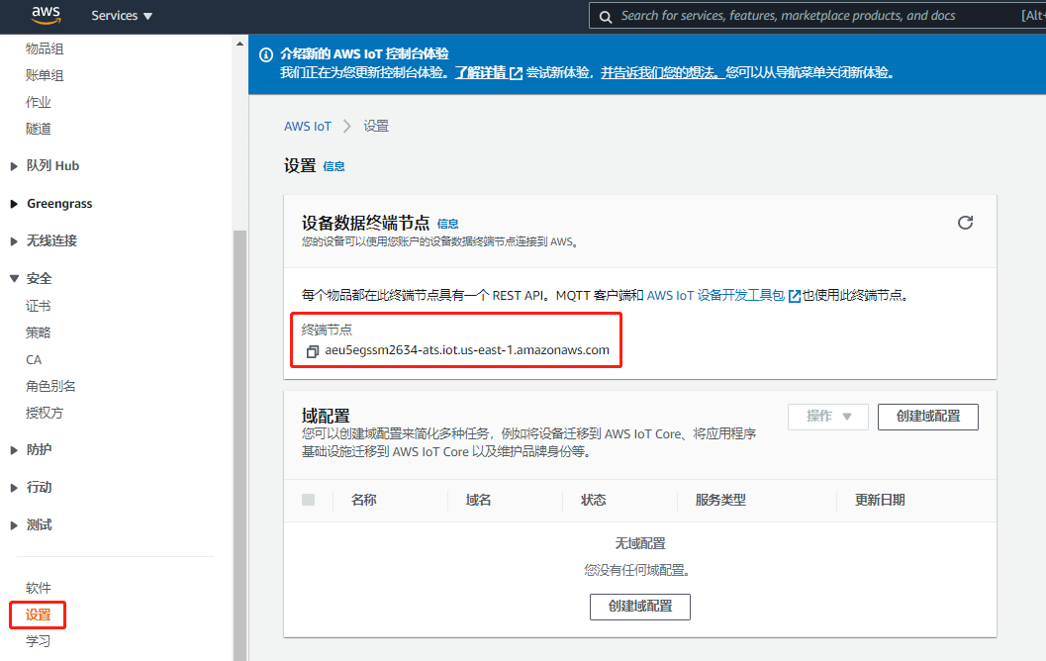Image resolution: width=1046 pixels, height=661 pixels.
Task: Open 软件 in the sidebar
Action: 38,589
